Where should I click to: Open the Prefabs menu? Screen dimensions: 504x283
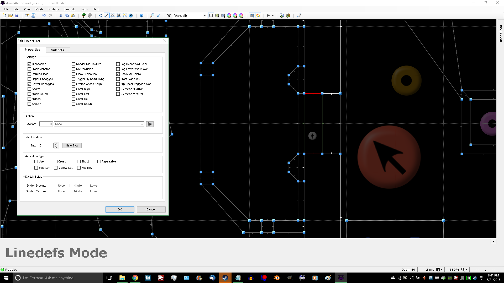[x=54, y=9]
